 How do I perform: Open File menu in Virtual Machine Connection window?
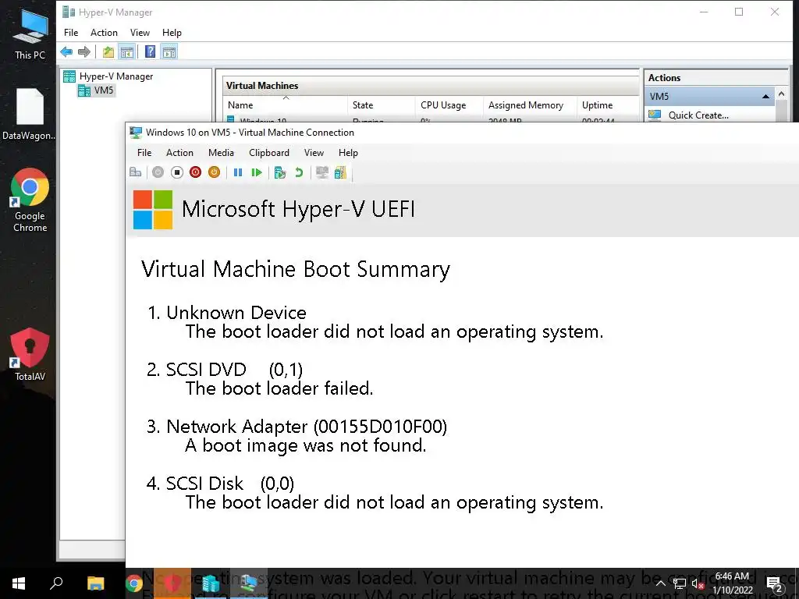coord(144,153)
